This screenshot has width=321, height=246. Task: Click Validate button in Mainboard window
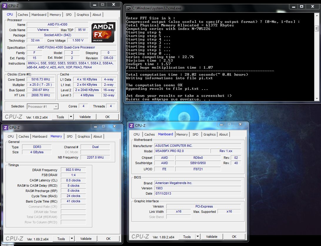click(x=212, y=237)
